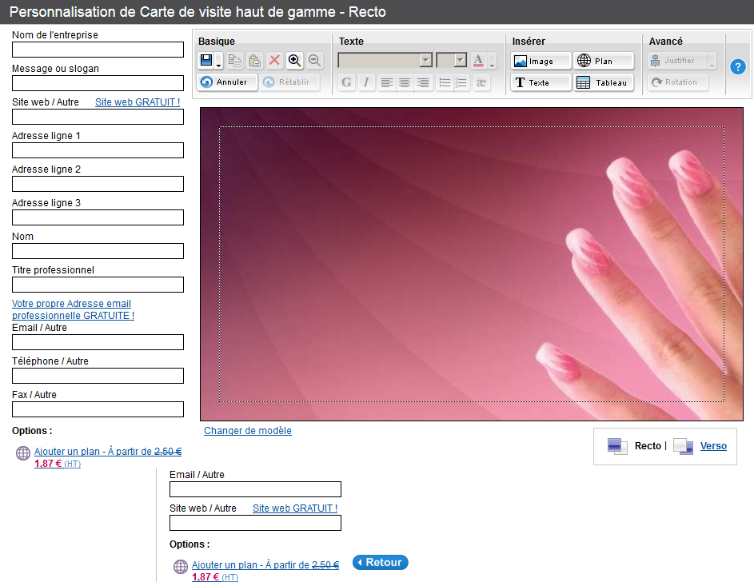Open the font family dropdown
This screenshot has width=754, height=582.
tap(385, 61)
